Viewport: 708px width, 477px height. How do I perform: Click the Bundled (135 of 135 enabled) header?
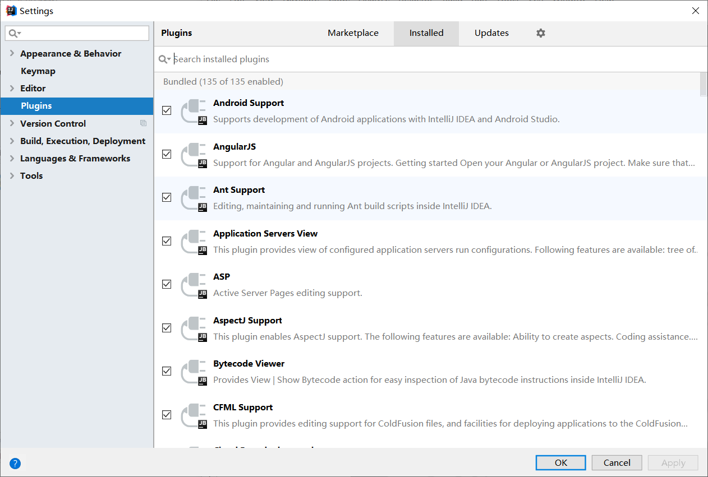click(x=223, y=82)
